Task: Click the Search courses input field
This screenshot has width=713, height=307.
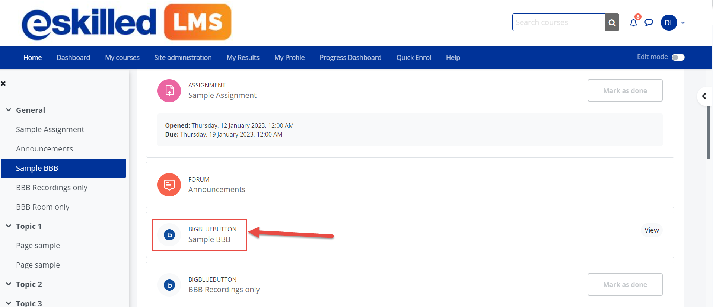Action: pos(558,22)
